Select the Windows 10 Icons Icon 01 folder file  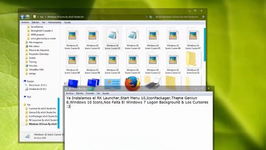(193, 63)
